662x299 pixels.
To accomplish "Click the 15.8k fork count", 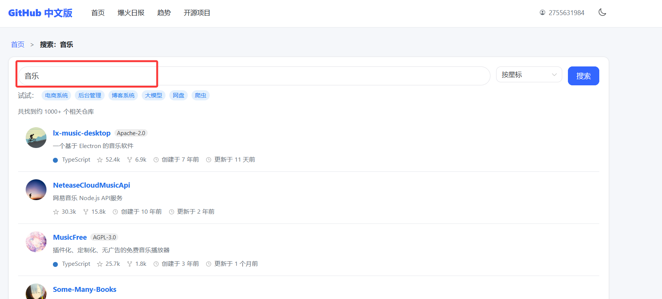I will point(99,212).
